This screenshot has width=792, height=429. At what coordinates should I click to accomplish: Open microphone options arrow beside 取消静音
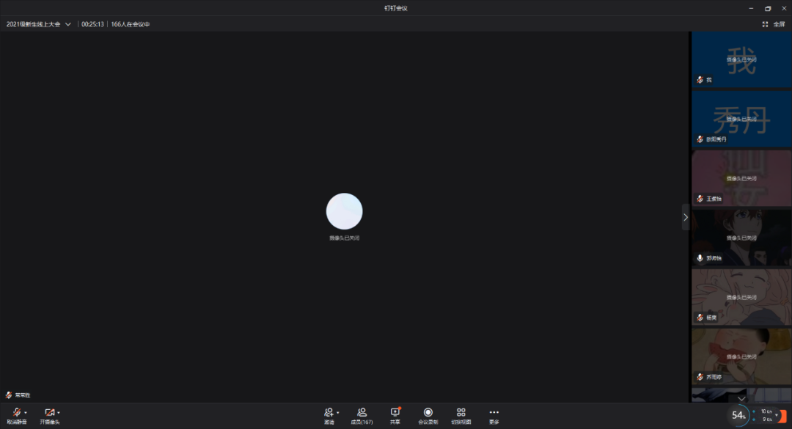[x=26, y=413]
